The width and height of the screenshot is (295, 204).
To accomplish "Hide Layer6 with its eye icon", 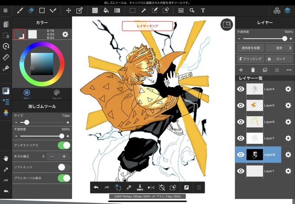I will [x=241, y=122].
